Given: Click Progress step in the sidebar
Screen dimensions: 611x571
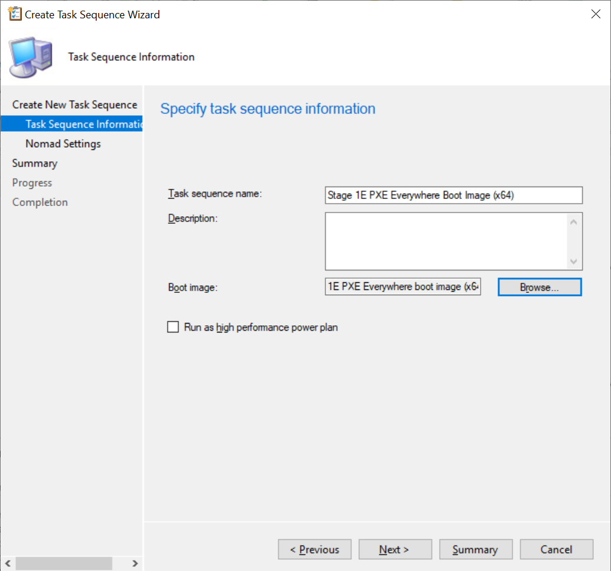Looking at the screenshot, I should pos(32,182).
